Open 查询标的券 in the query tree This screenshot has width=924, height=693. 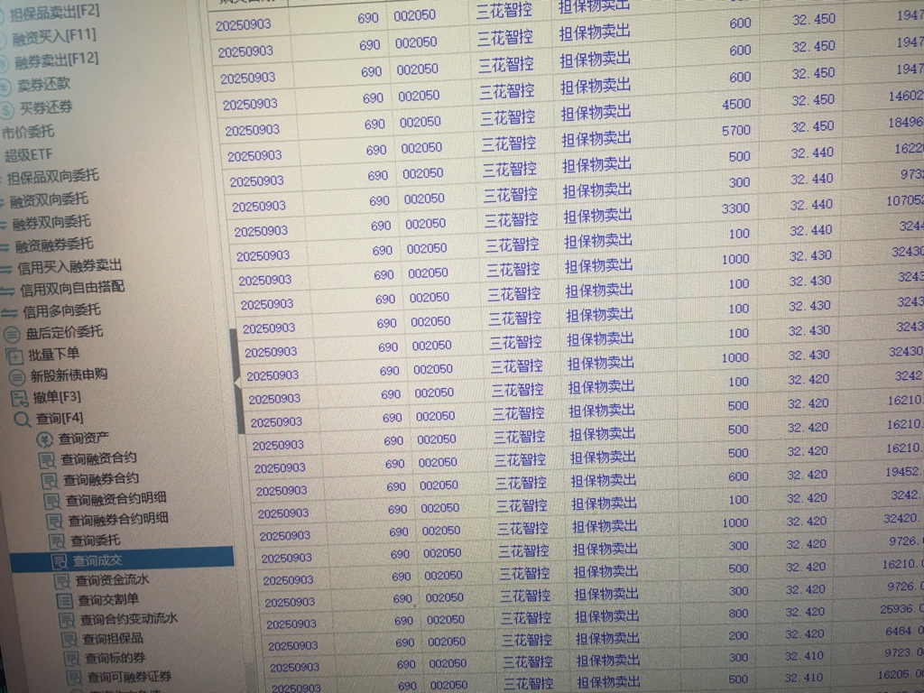click(x=115, y=658)
